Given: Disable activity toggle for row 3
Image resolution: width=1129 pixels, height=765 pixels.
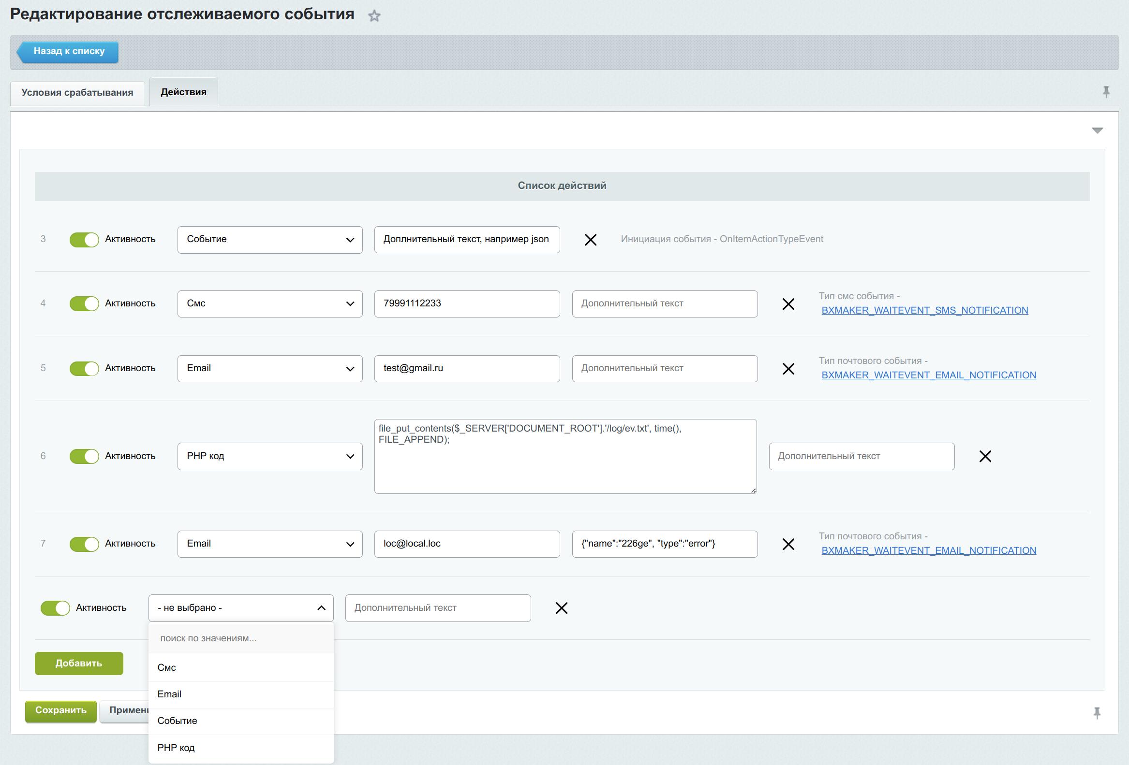Looking at the screenshot, I should pyautogui.click(x=84, y=240).
